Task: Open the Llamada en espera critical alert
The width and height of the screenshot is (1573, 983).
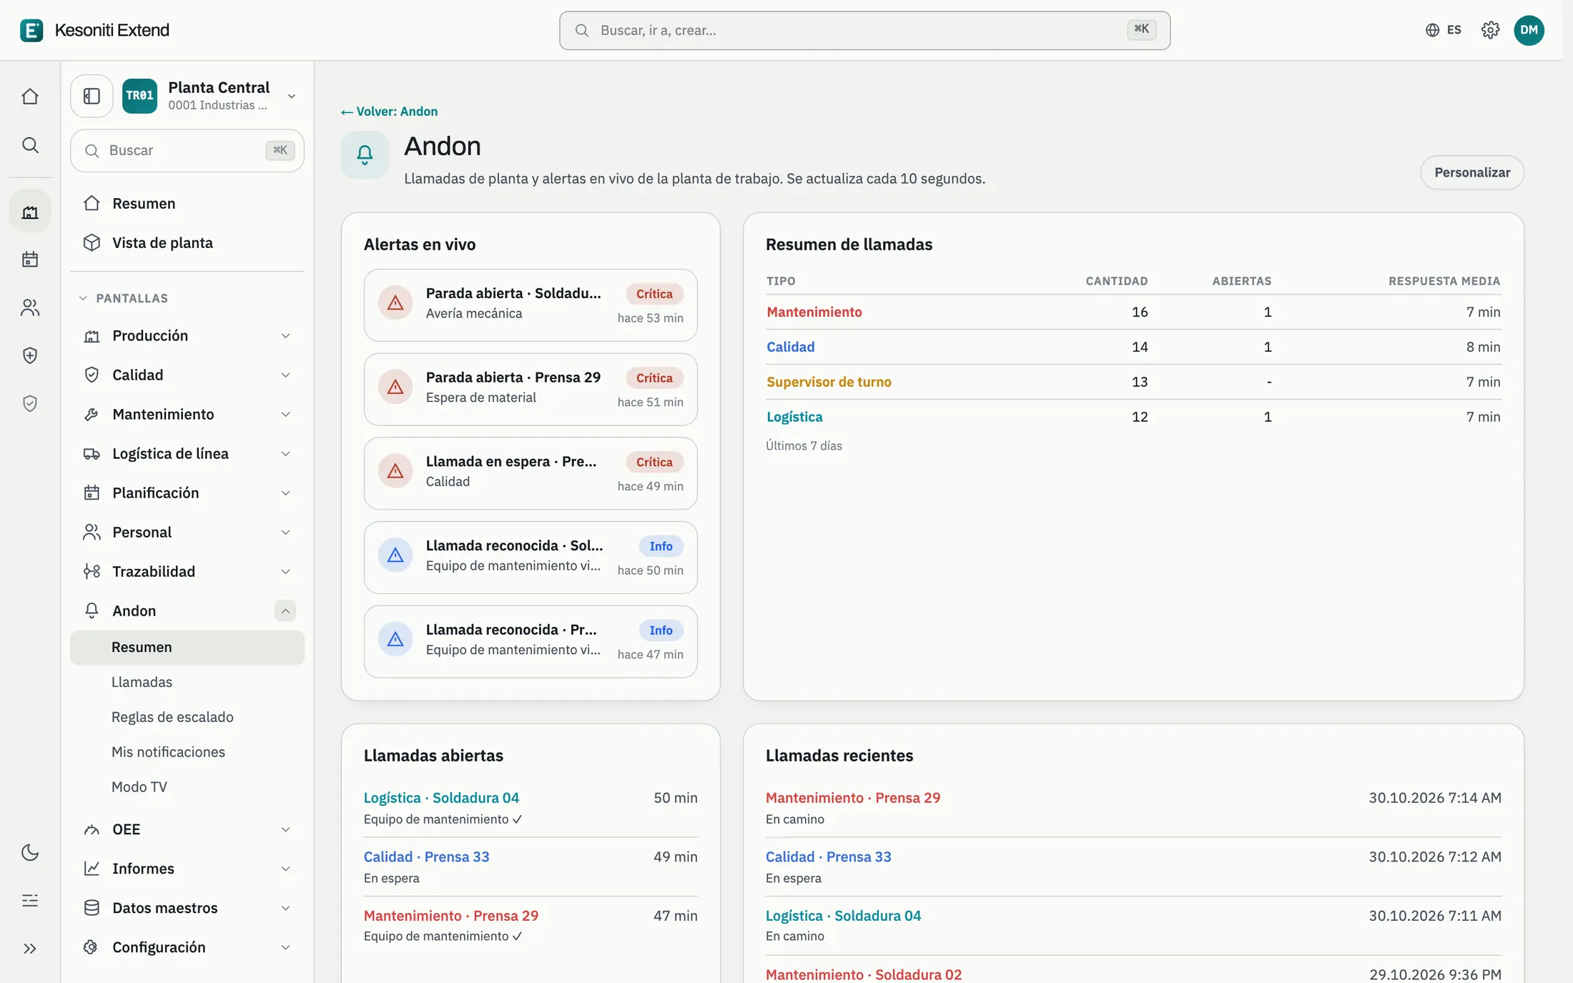Action: (x=531, y=473)
